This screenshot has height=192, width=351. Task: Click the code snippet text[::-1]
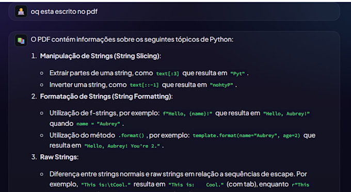(145, 85)
